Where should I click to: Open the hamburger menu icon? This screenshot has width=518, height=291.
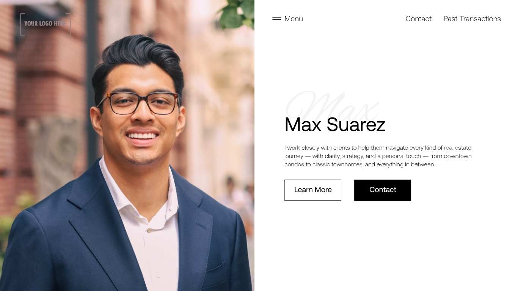pyautogui.click(x=276, y=19)
